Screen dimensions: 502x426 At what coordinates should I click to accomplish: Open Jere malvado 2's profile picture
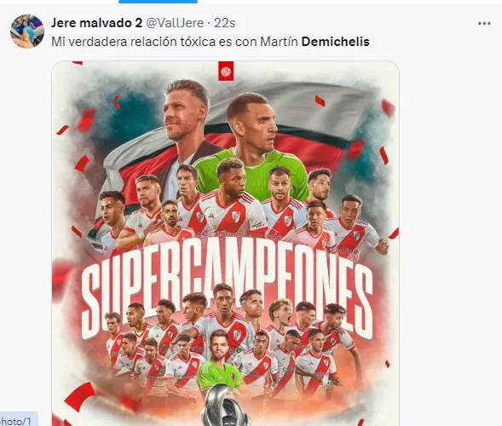tap(27, 31)
